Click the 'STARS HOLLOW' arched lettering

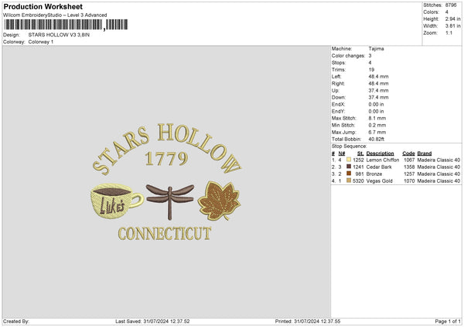(166, 150)
